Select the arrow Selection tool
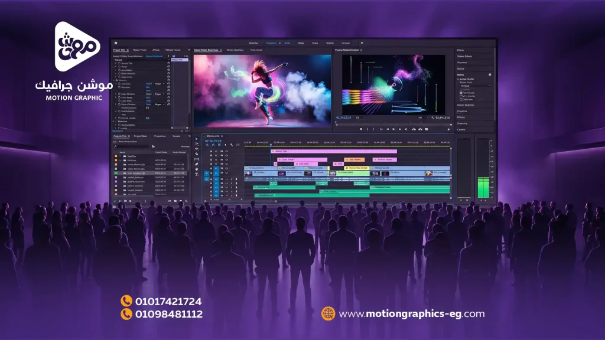This screenshot has height=340, width=605. (196, 139)
